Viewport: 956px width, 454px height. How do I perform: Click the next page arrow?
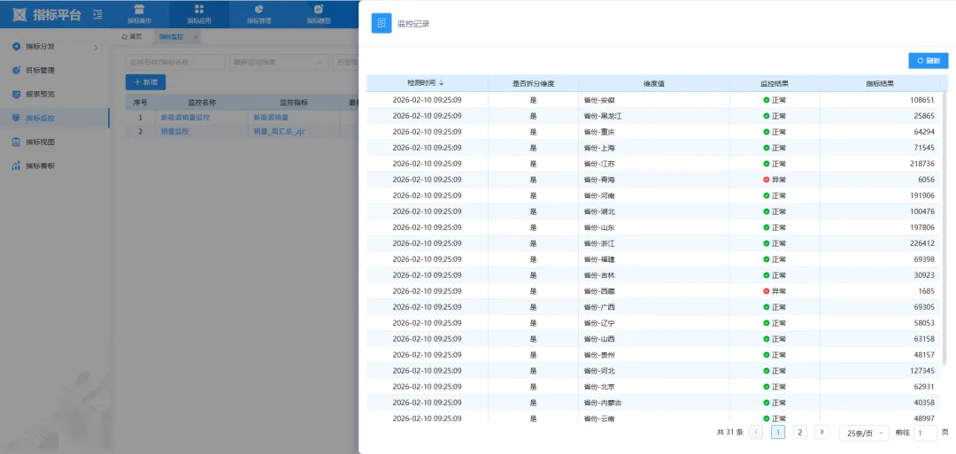click(821, 433)
